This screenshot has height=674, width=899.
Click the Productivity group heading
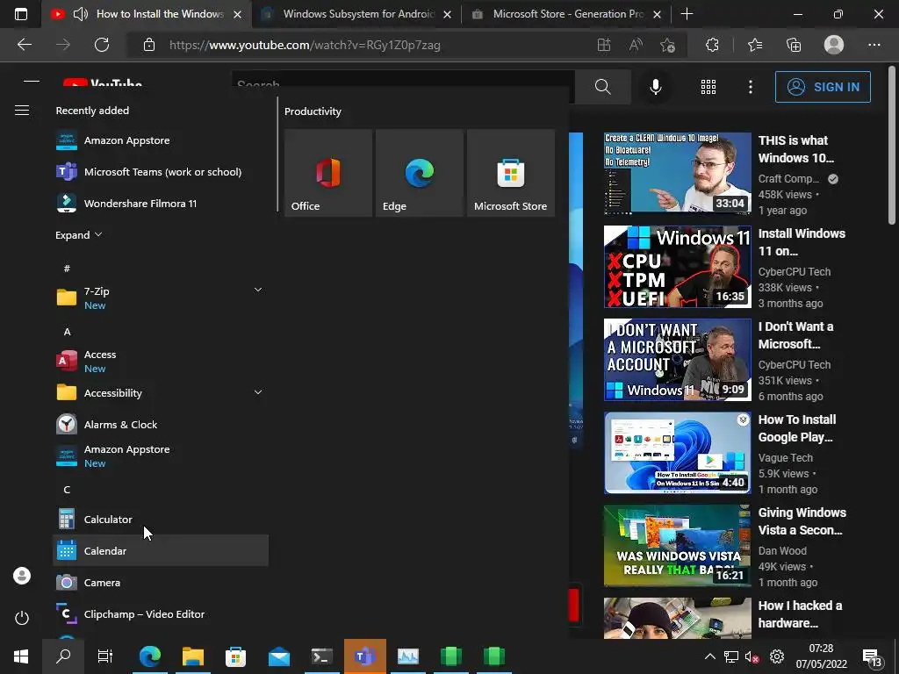click(313, 111)
